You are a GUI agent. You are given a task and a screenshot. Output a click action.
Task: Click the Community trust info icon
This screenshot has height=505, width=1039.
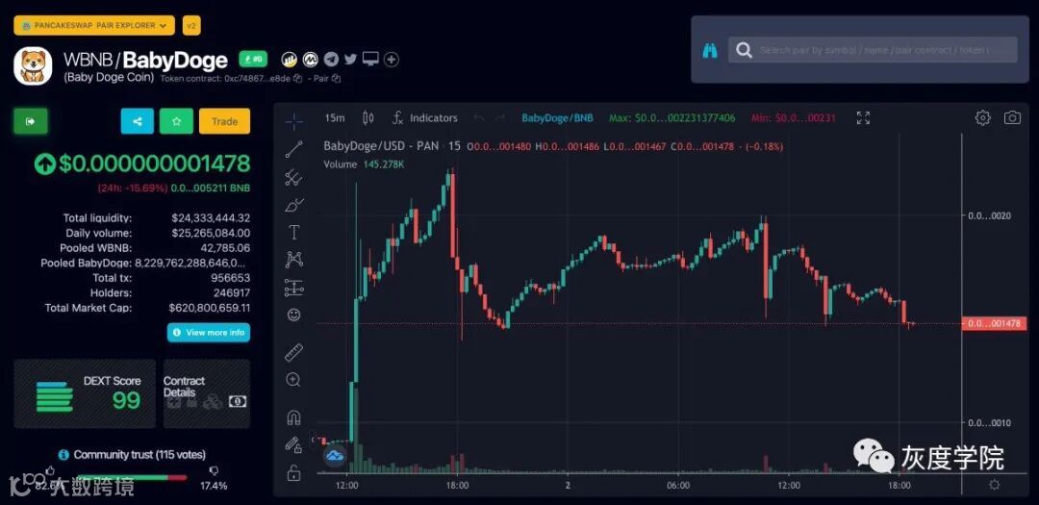pos(63,455)
